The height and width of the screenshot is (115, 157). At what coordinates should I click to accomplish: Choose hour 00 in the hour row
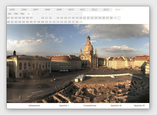(9, 22)
